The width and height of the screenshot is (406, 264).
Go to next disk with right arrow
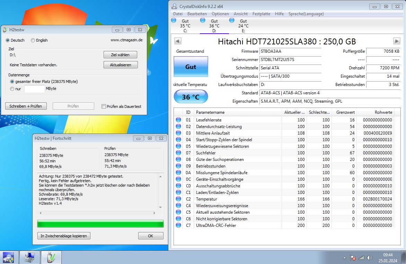coord(396,41)
